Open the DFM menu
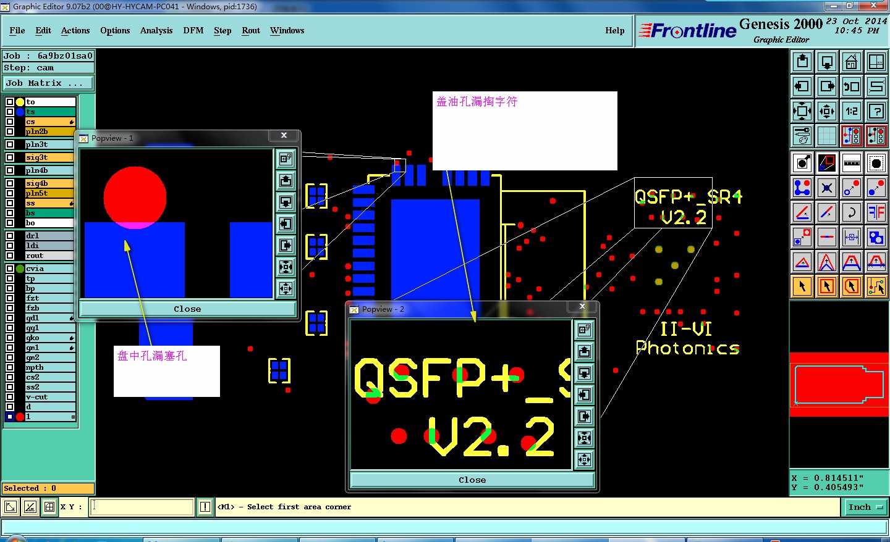The width and height of the screenshot is (890, 542). pyautogui.click(x=193, y=30)
